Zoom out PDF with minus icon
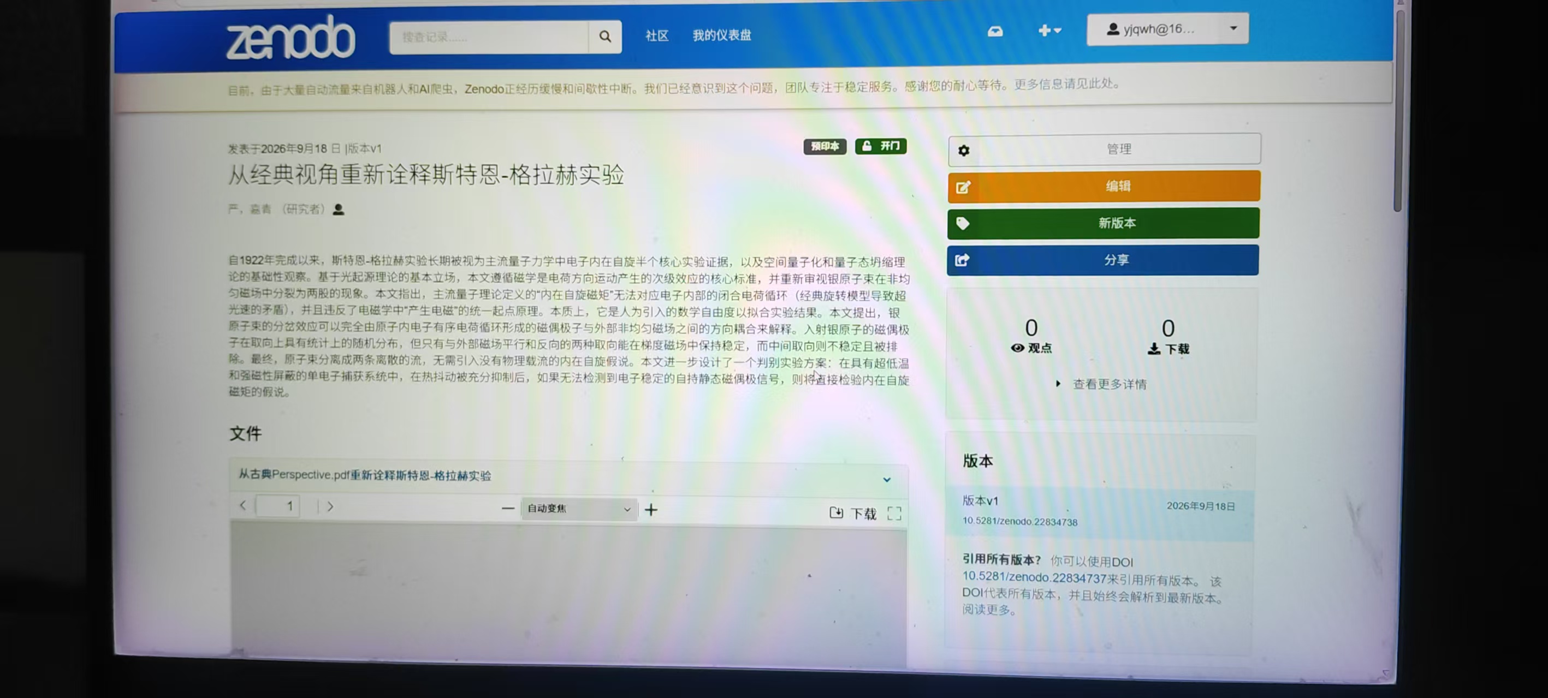The height and width of the screenshot is (698, 1548). pyautogui.click(x=508, y=509)
